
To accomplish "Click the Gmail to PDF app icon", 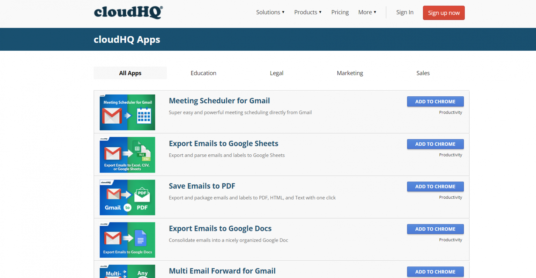I will (x=127, y=197).
